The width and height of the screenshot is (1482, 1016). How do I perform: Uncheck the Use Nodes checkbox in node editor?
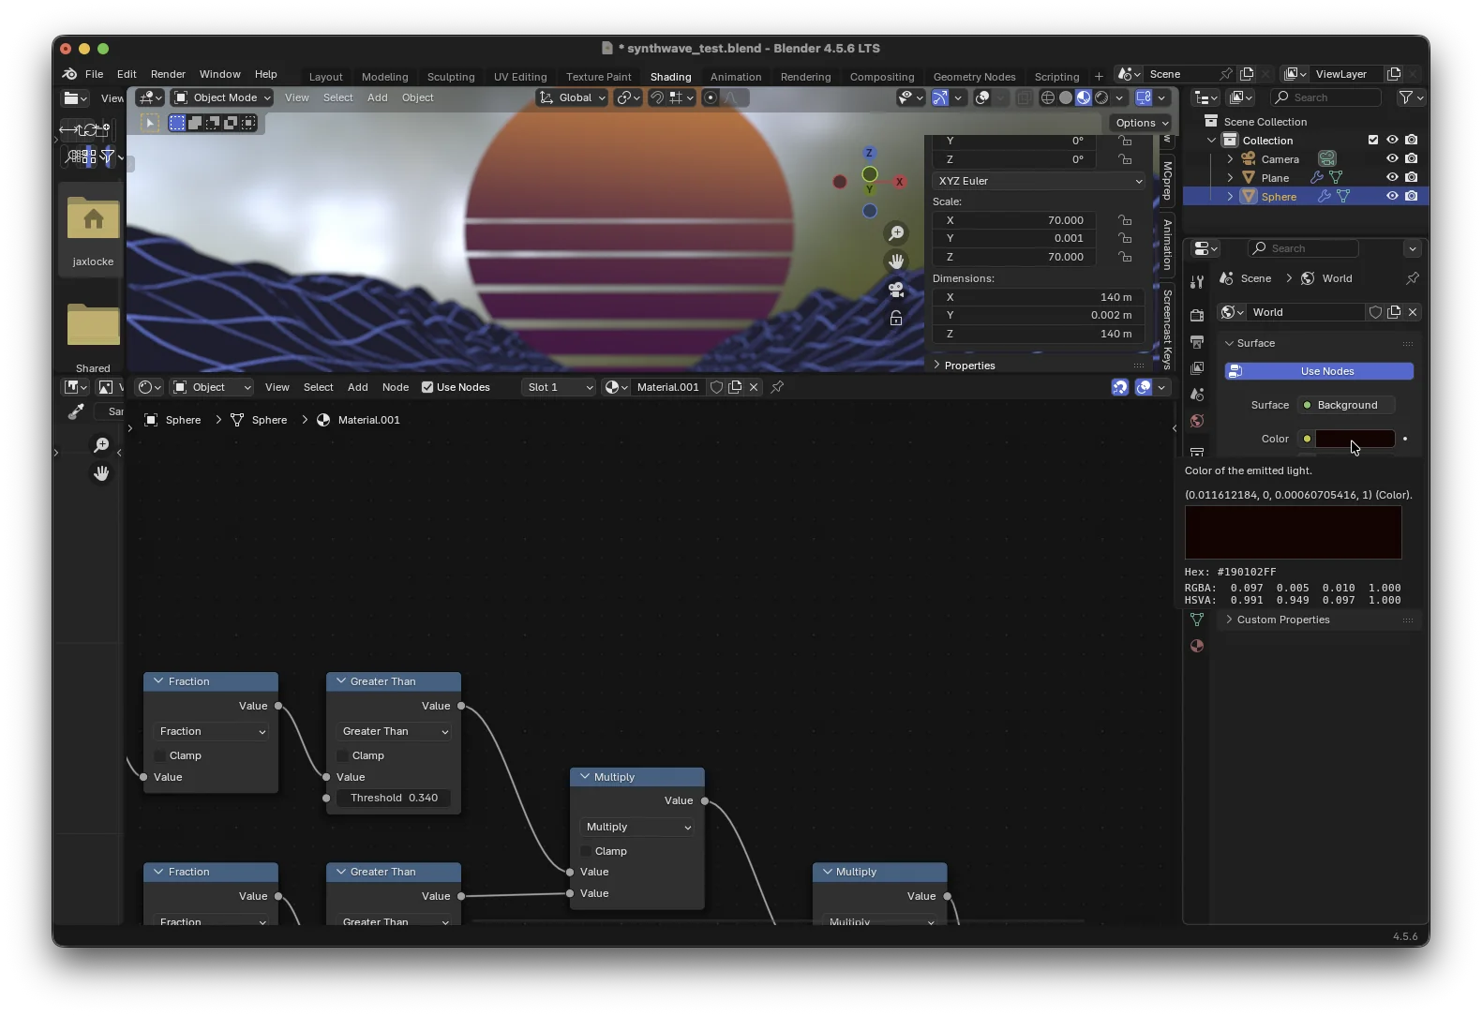pos(427,387)
